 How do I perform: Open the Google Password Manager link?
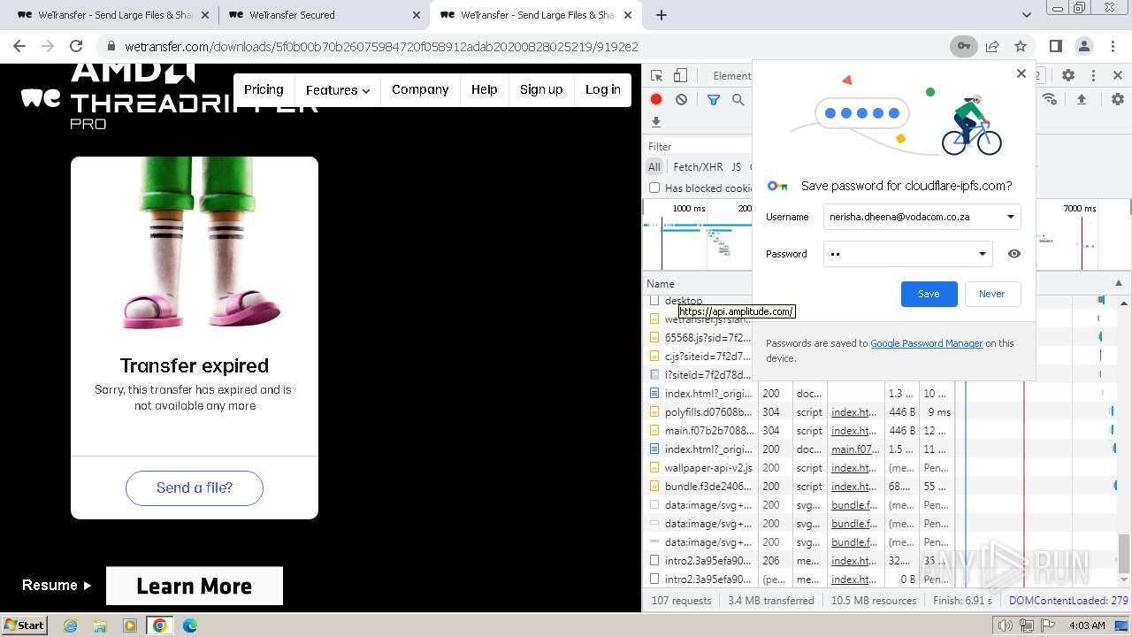click(926, 343)
